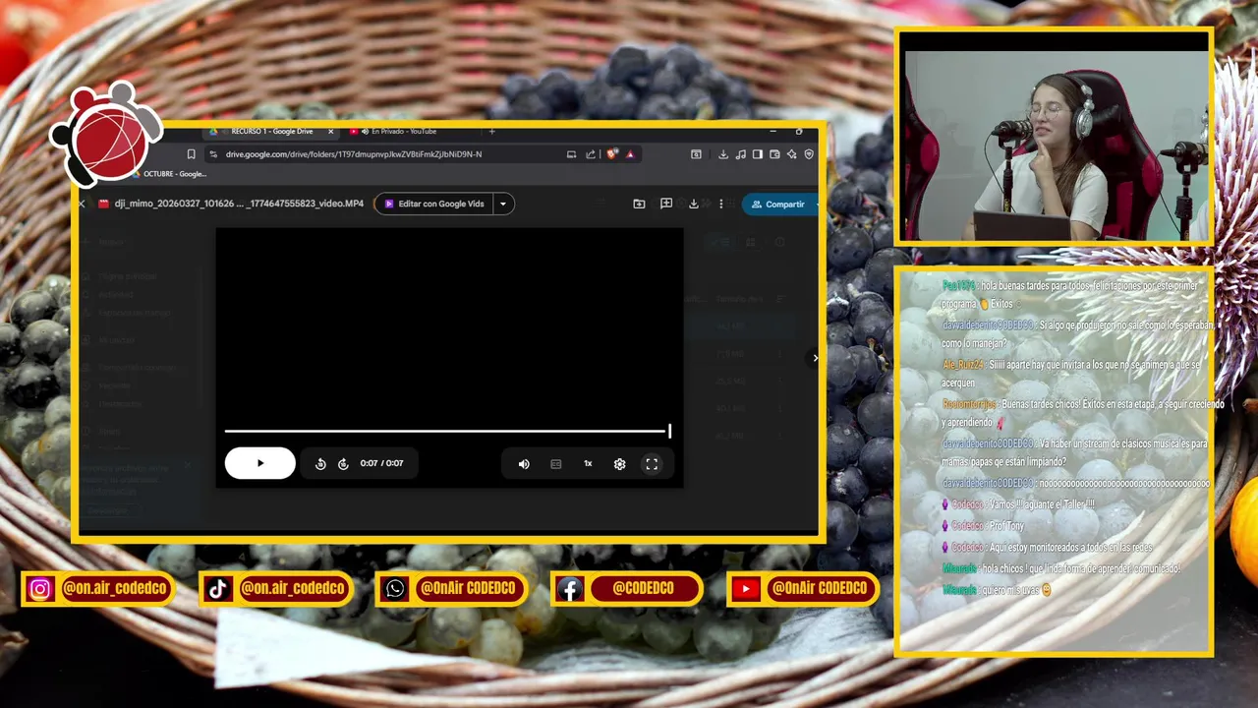The image size is (1258, 708).
Task: Click the chat message 'Prof. Tony'
Action: point(1006,526)
